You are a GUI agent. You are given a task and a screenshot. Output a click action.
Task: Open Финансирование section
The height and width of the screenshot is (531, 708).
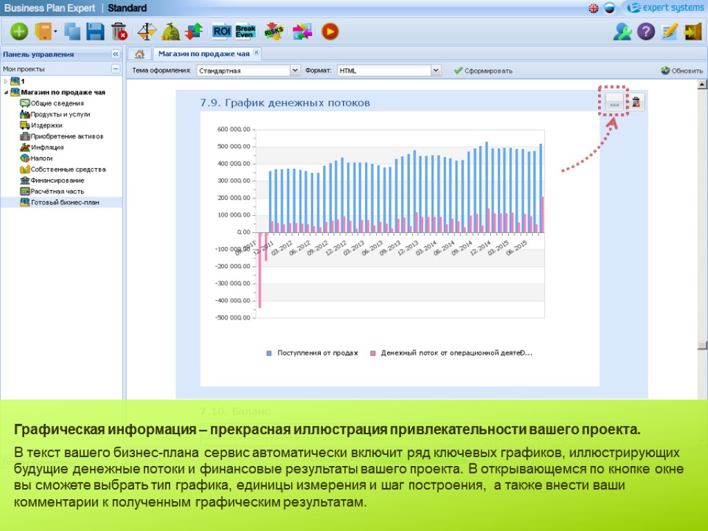[x=53, y=180]
